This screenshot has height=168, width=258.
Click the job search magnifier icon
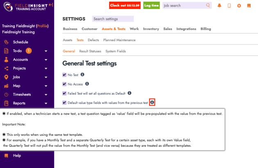[x=208, y=5]
